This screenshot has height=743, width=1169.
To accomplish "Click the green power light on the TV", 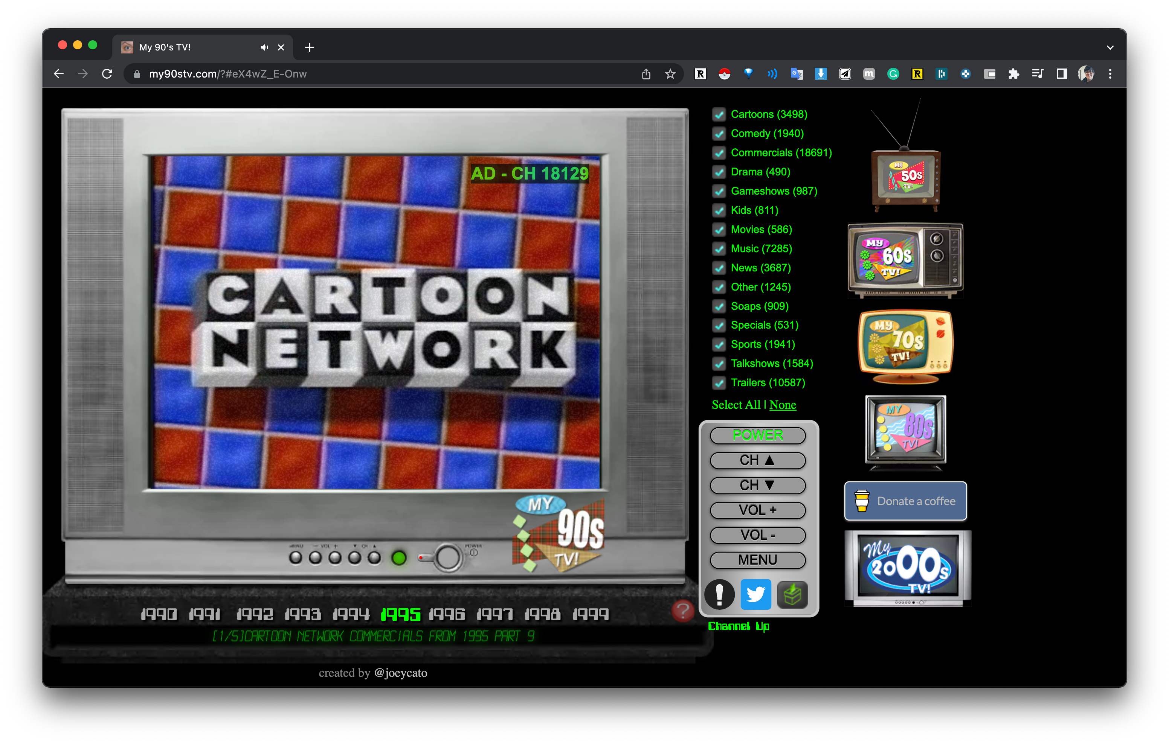I will (399, 557).
